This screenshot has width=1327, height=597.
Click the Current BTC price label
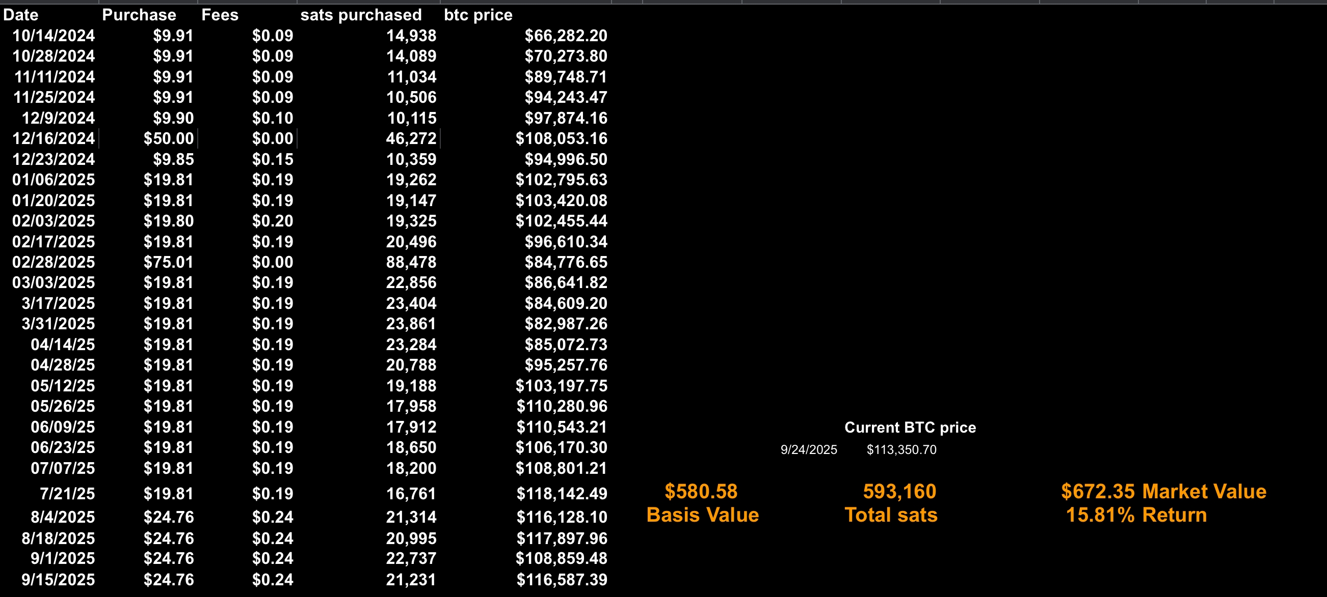[x=910, y=427]
